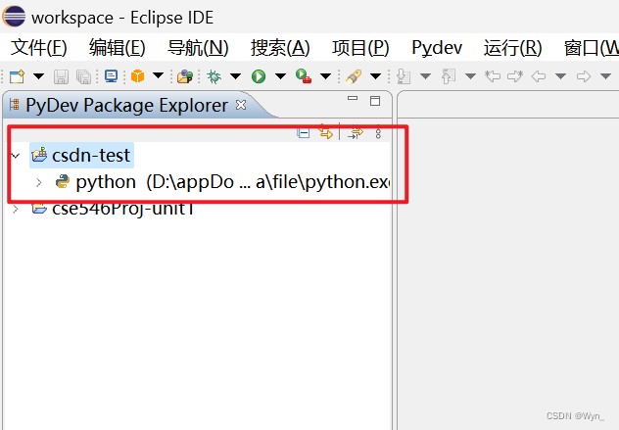Open Next Annotation dropdown arrow
The height and width of the screenshot is (430, 619).
(425, 75)
